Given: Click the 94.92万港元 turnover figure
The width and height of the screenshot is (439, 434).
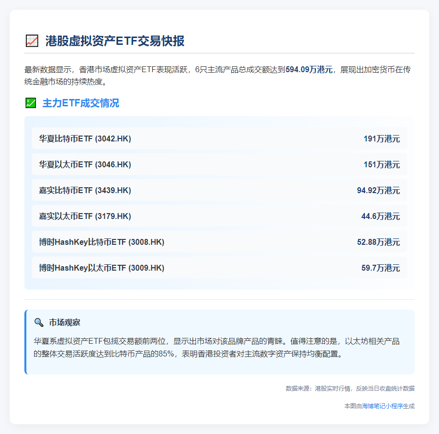Looking at the screenshot, I should [378, 190].
